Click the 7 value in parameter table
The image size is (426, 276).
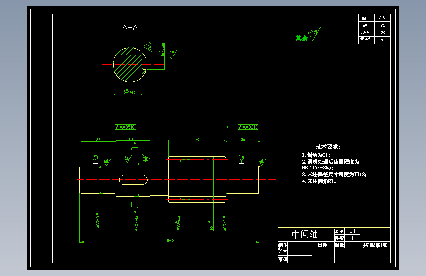382,40
